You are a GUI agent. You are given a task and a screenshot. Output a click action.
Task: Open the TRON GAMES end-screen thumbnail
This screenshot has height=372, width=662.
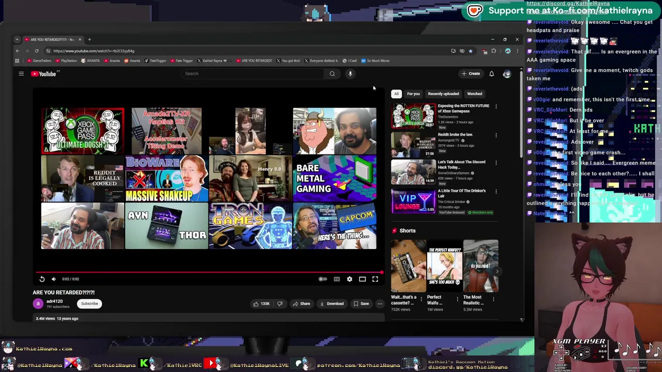[x=251, y=226]
